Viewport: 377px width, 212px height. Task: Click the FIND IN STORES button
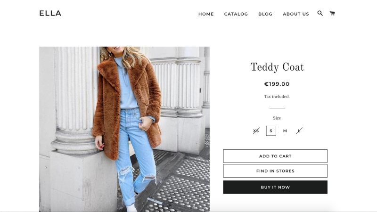[x=275, y=171]
